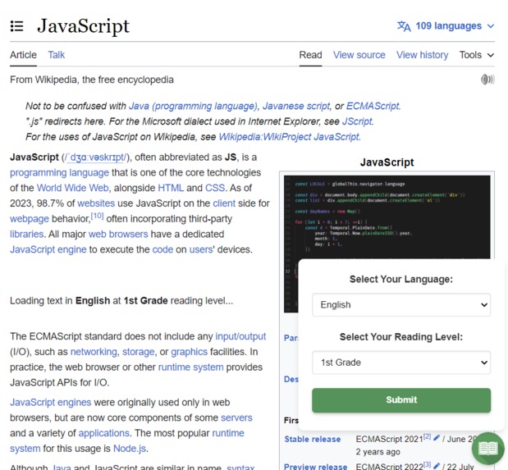508x470 pixels.
Task: Open the World Wide Web link
Action: click(x=72, y=188)
